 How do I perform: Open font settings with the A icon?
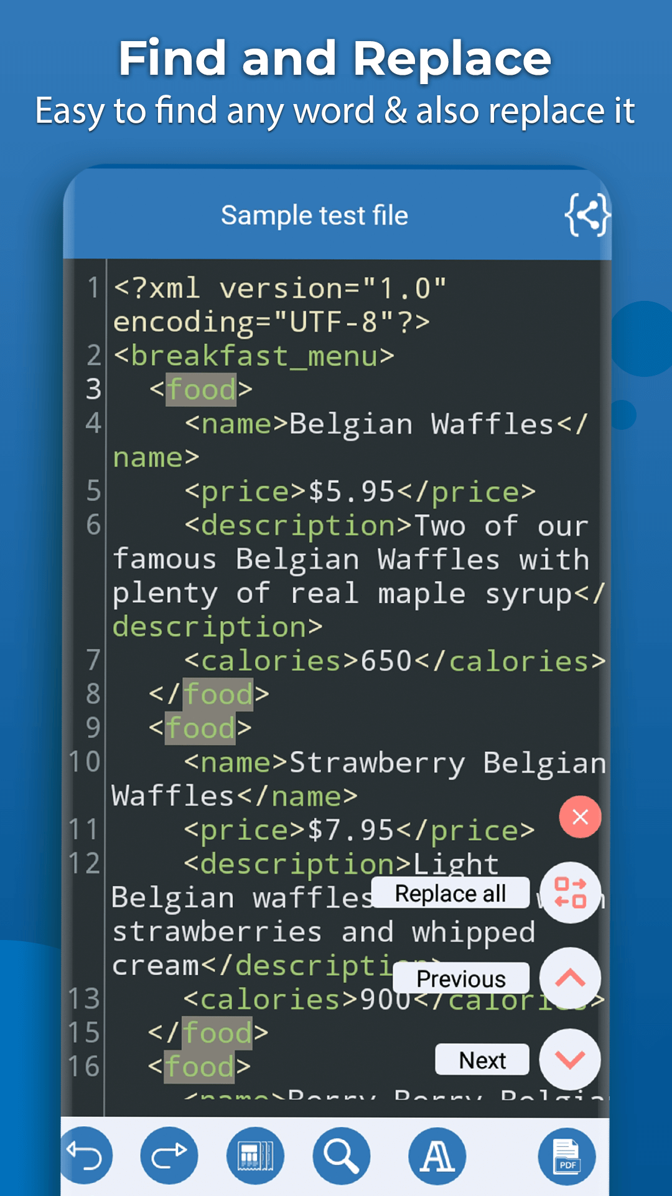click(437, 1156)
